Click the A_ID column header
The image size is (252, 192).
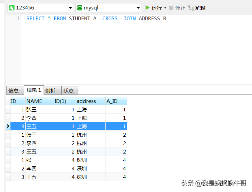(x=116, y=101)
